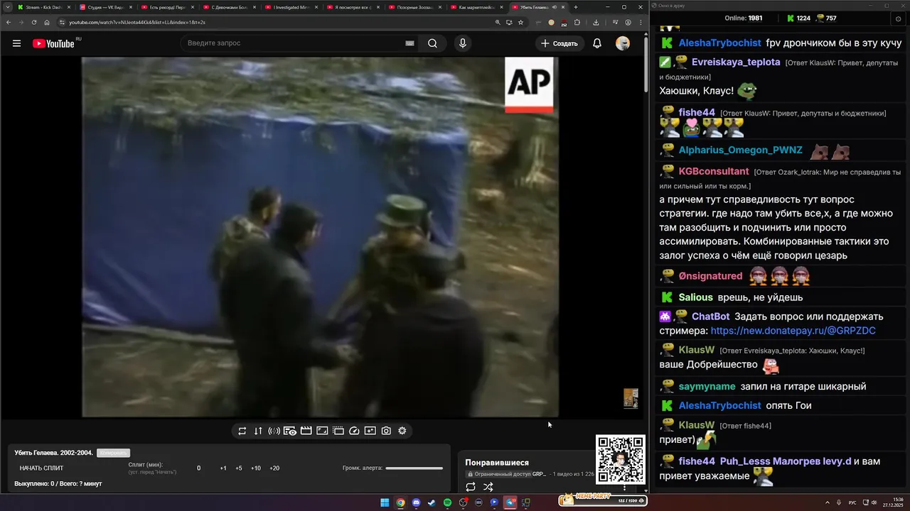Click the Создать create button
Image resolution: width=910 pixels, height=511 pixels.
click(560, 43)
